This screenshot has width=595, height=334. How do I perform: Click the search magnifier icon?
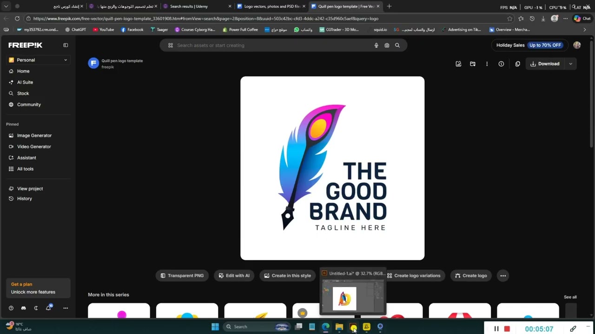[x=397, y=45]
